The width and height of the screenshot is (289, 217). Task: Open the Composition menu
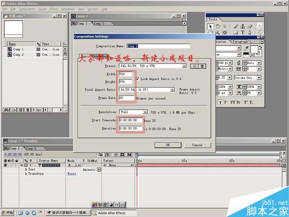coord(27,9)
